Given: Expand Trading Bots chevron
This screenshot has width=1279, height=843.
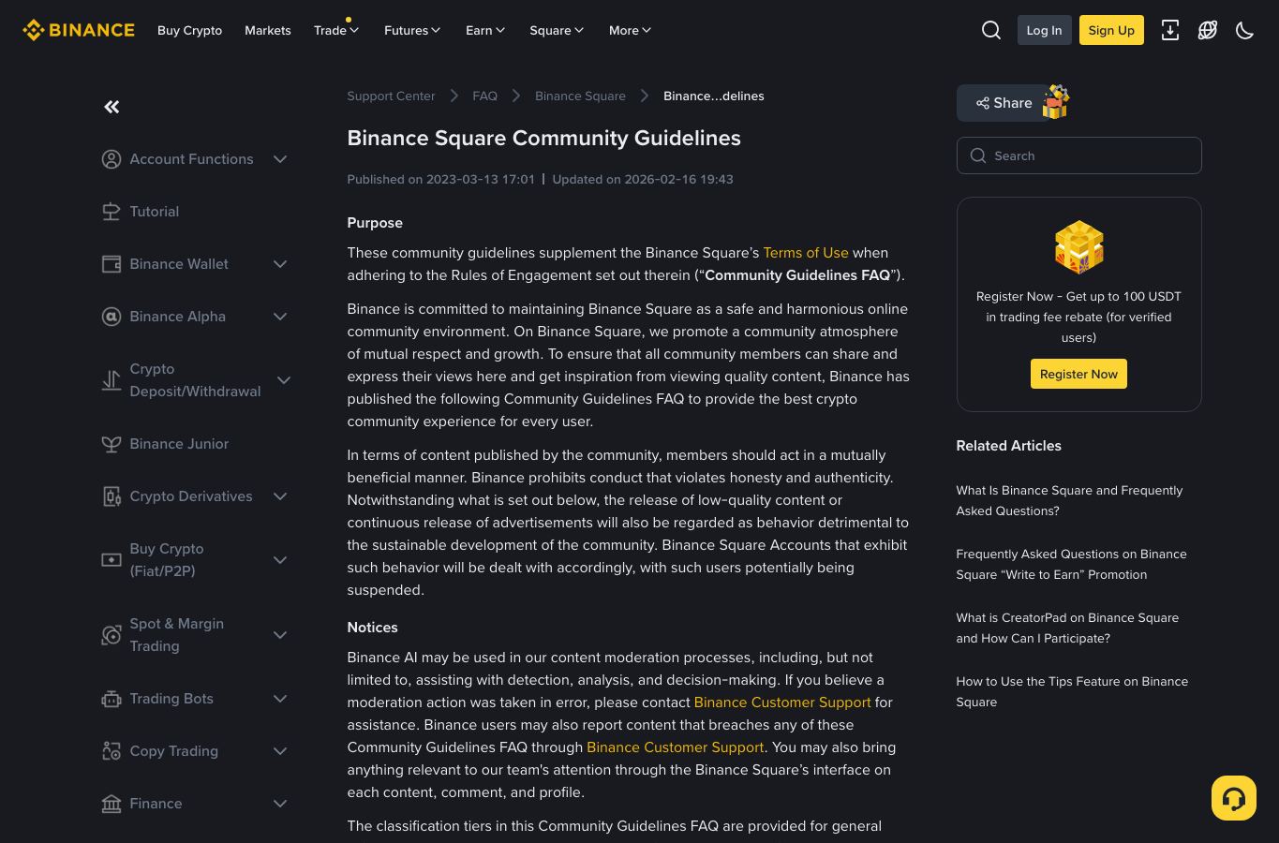Looking at the screenshot, I should pyautogui.click(x=280, y=699).
